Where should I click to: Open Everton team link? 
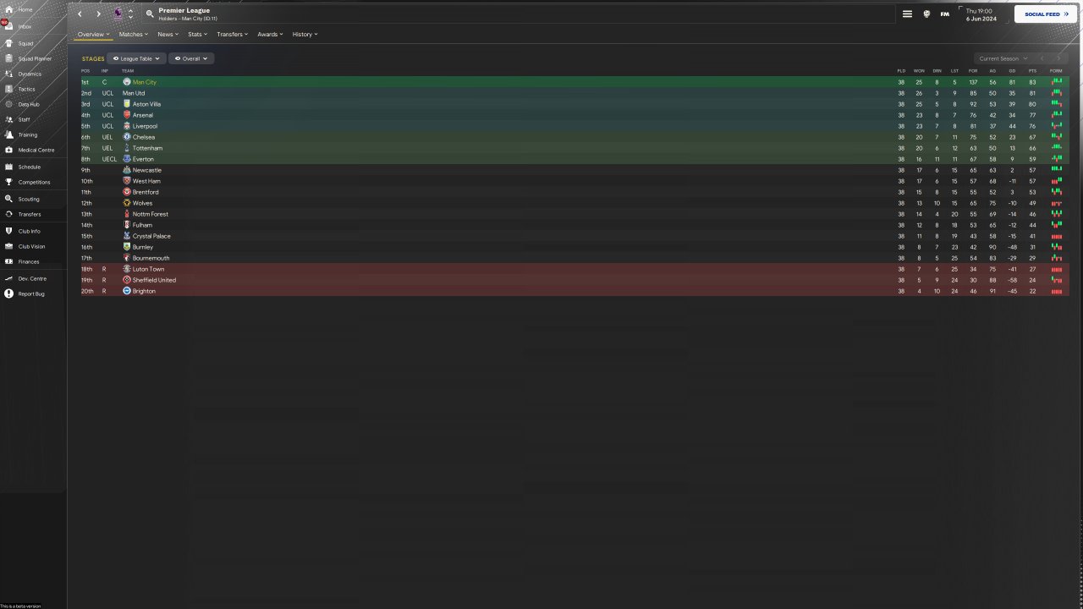pyautogui.click(x=143, y=159)
